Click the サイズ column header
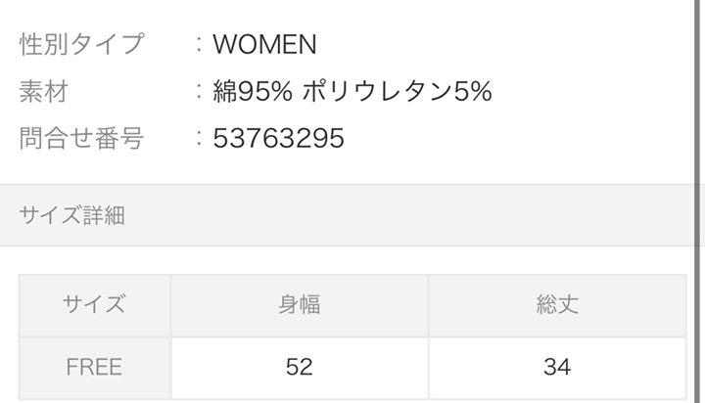The height and width of the screenshot is (403, 705). (94, 305)
